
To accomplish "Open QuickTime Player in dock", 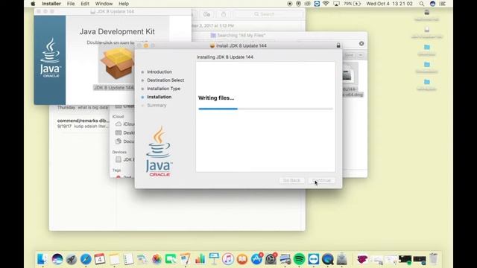I will pos(328,259).
